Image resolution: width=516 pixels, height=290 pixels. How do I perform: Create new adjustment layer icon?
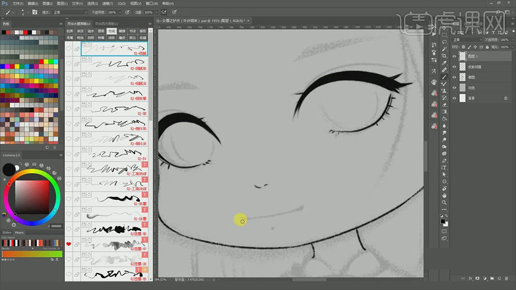[485, 279]
